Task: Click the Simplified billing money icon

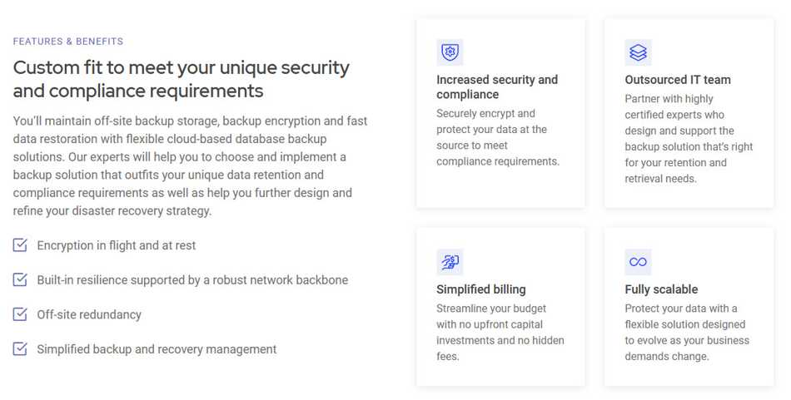Action: click(x=450, y=262)
